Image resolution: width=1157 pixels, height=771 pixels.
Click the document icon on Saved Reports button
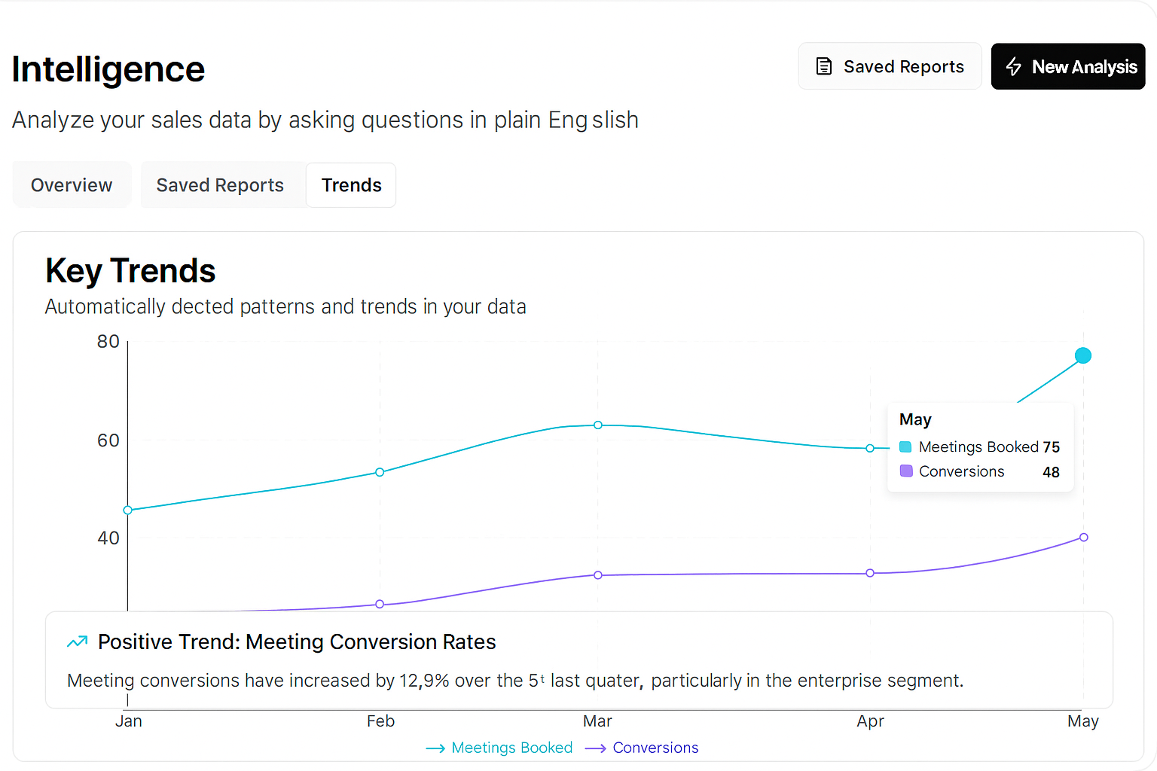823,66
